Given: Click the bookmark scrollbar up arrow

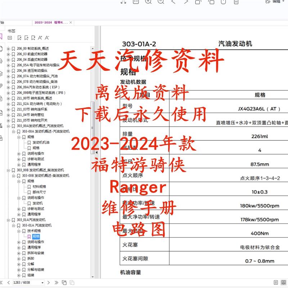Looking at the screenshot, I should click(93, 49).
